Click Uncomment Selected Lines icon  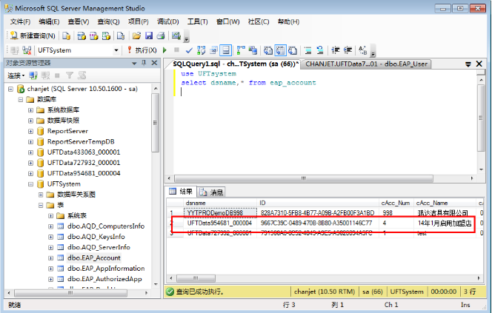click(320, 50)
